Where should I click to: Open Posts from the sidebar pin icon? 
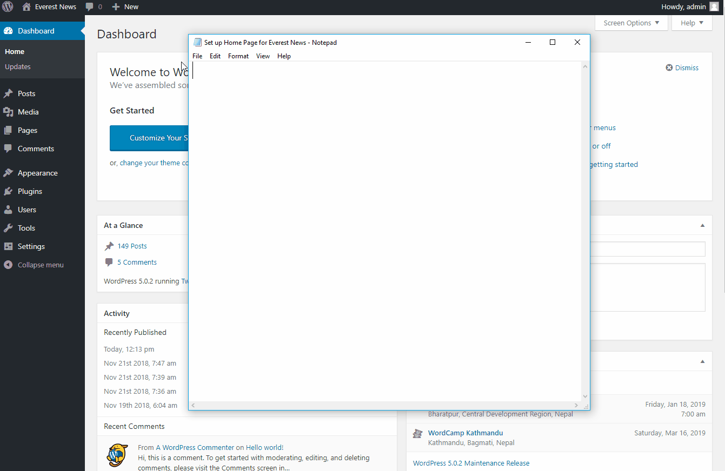click(x=8, y=93)
